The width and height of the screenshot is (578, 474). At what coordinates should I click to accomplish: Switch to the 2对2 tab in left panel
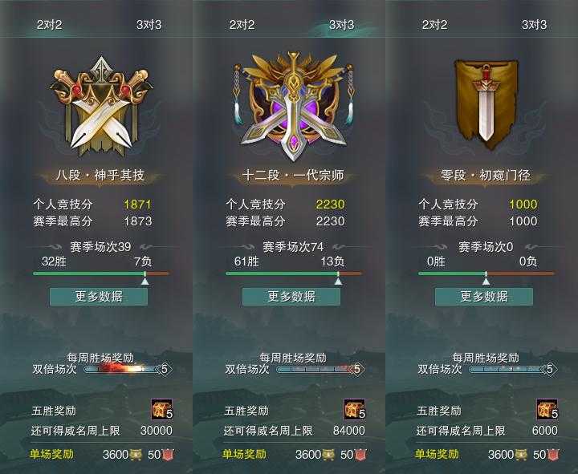50,25
